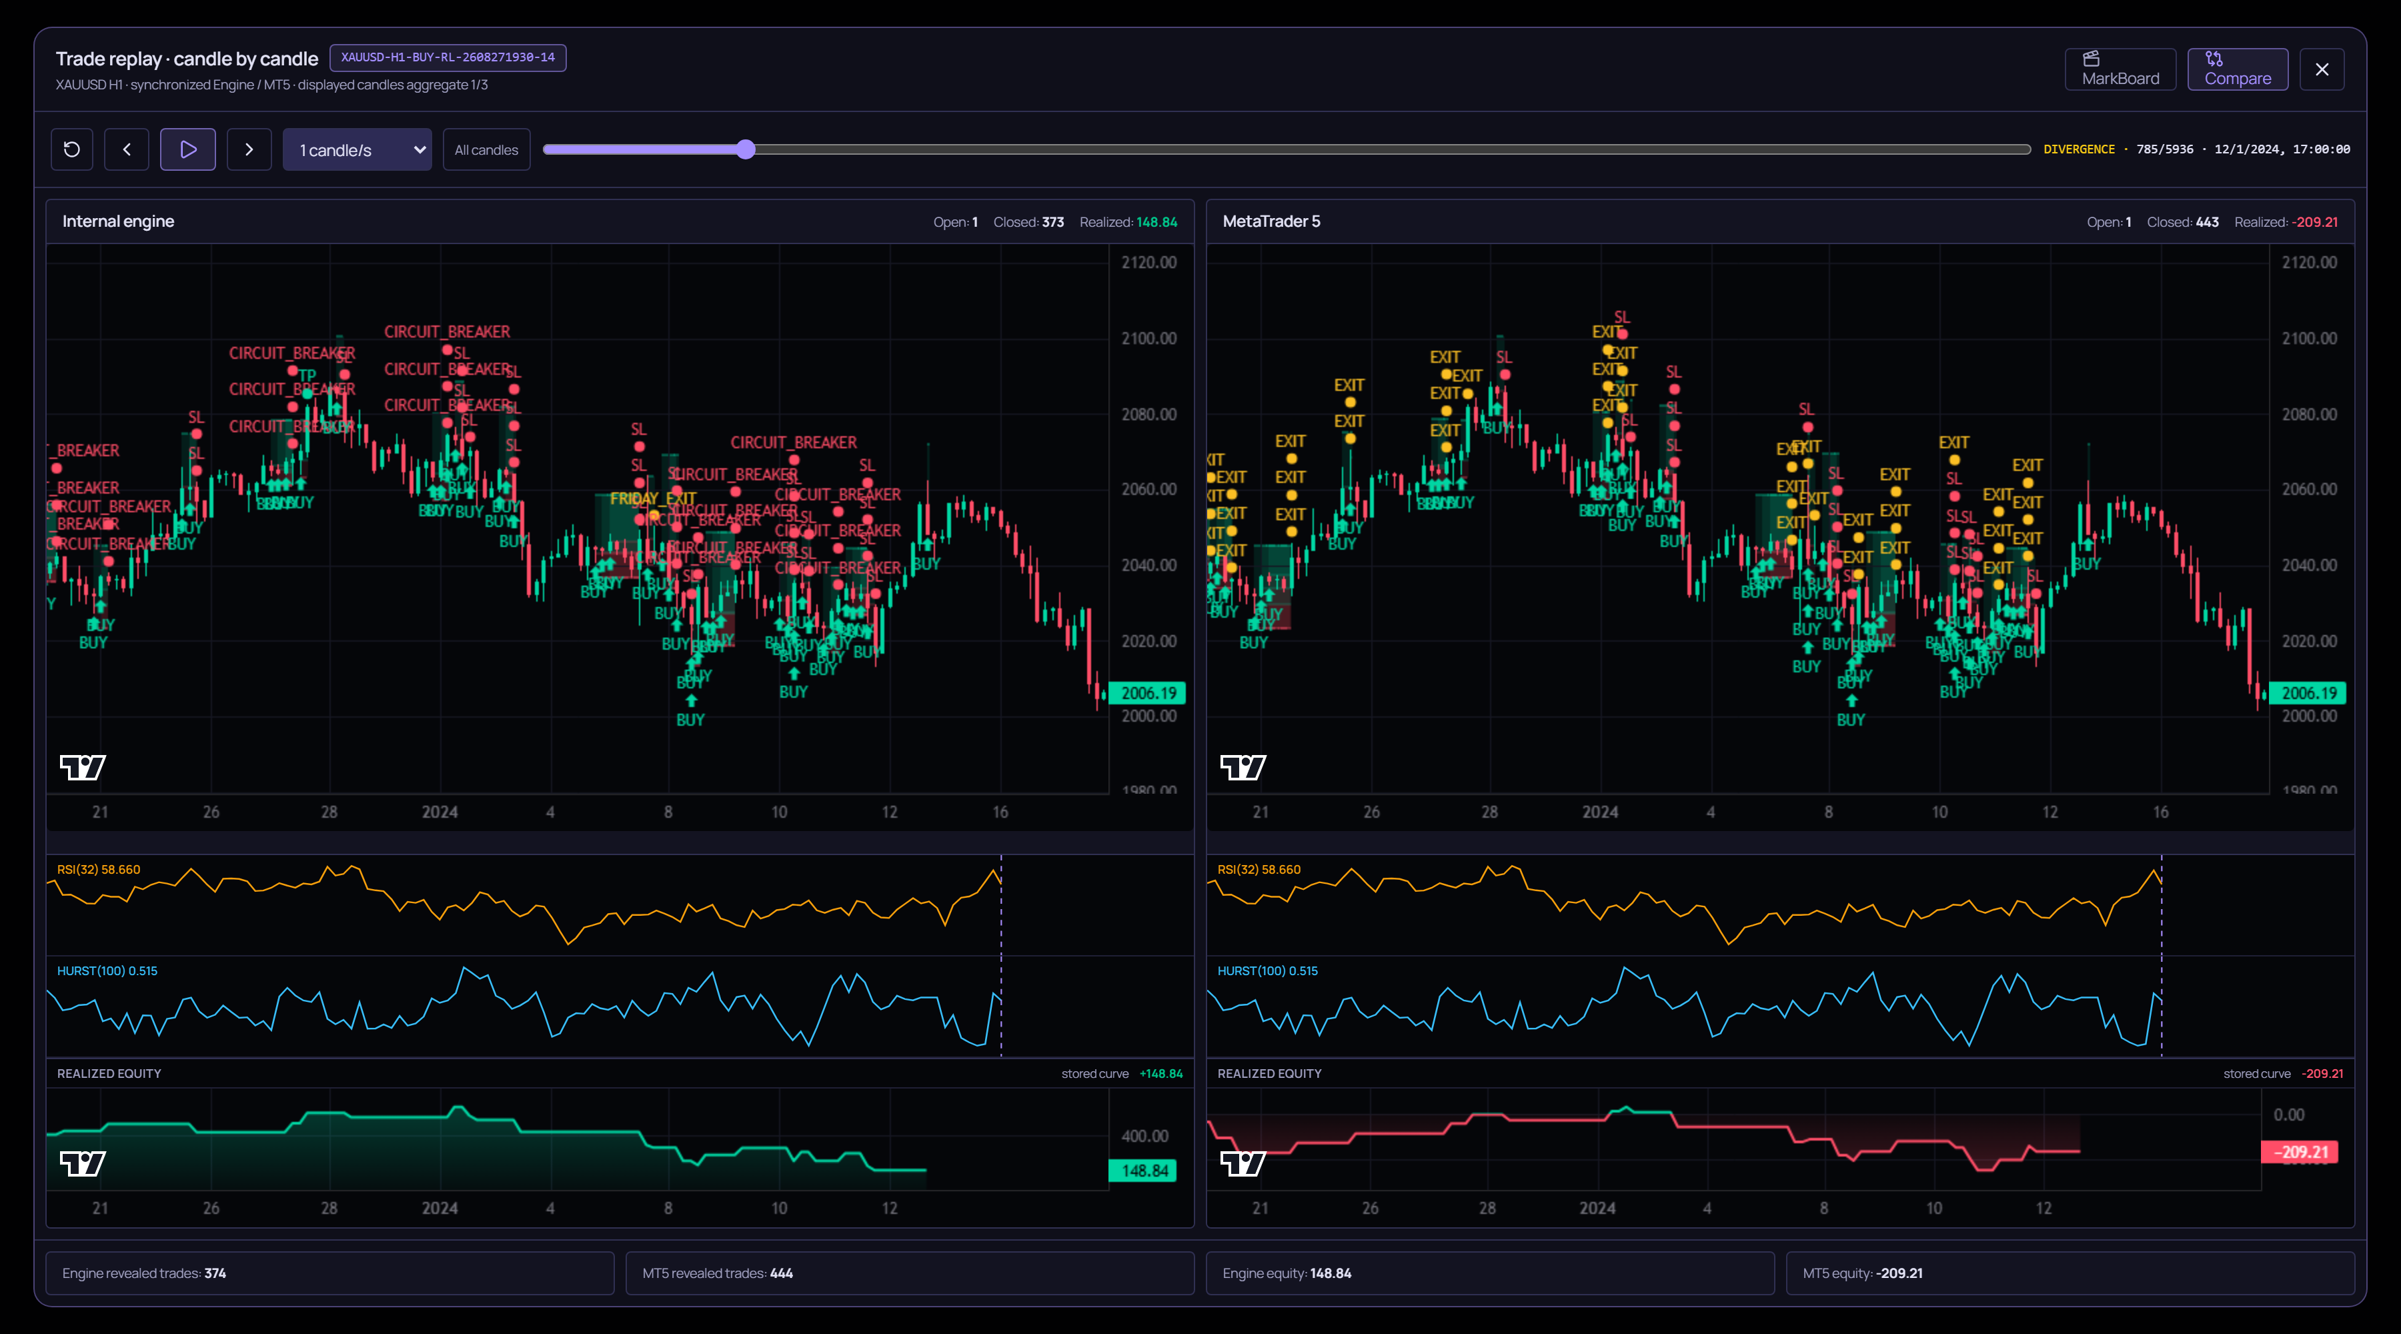This screenshot has height=1334, width=2401.
Task: Click engine Realized: 148.84 header value
Action: (1128, 222)
